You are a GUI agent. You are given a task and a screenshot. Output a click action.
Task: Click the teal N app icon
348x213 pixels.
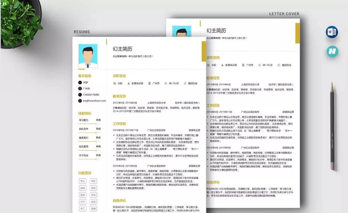click(x=332, y=51)
